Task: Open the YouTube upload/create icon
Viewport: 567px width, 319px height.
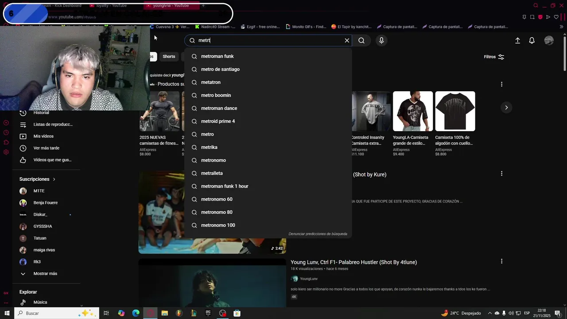Action: (x=517, y=40)
